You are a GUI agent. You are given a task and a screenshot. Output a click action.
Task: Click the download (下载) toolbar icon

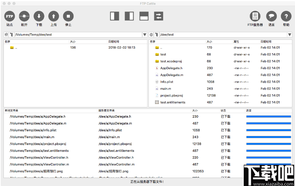[x=39, y=16]
